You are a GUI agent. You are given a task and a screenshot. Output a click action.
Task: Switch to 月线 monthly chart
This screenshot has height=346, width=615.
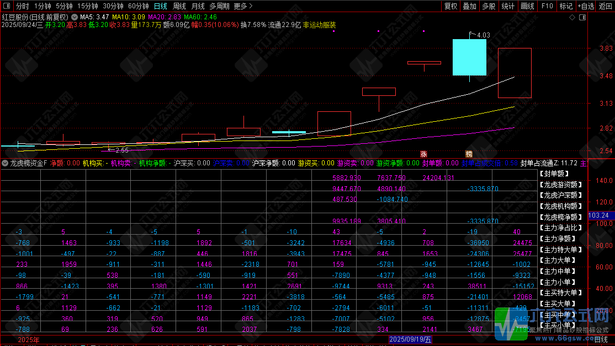click(198, 6)
